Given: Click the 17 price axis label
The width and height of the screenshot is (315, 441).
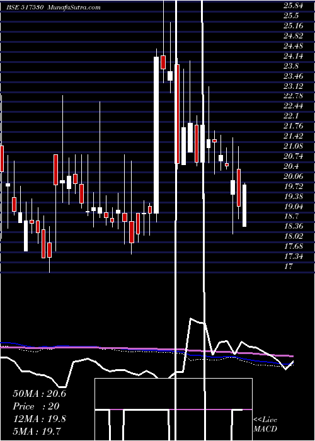Looking at the screenshot, I should [x=289, y=266].
